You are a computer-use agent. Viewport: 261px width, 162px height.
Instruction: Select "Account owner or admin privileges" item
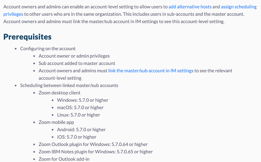click(x=74, y=56)
